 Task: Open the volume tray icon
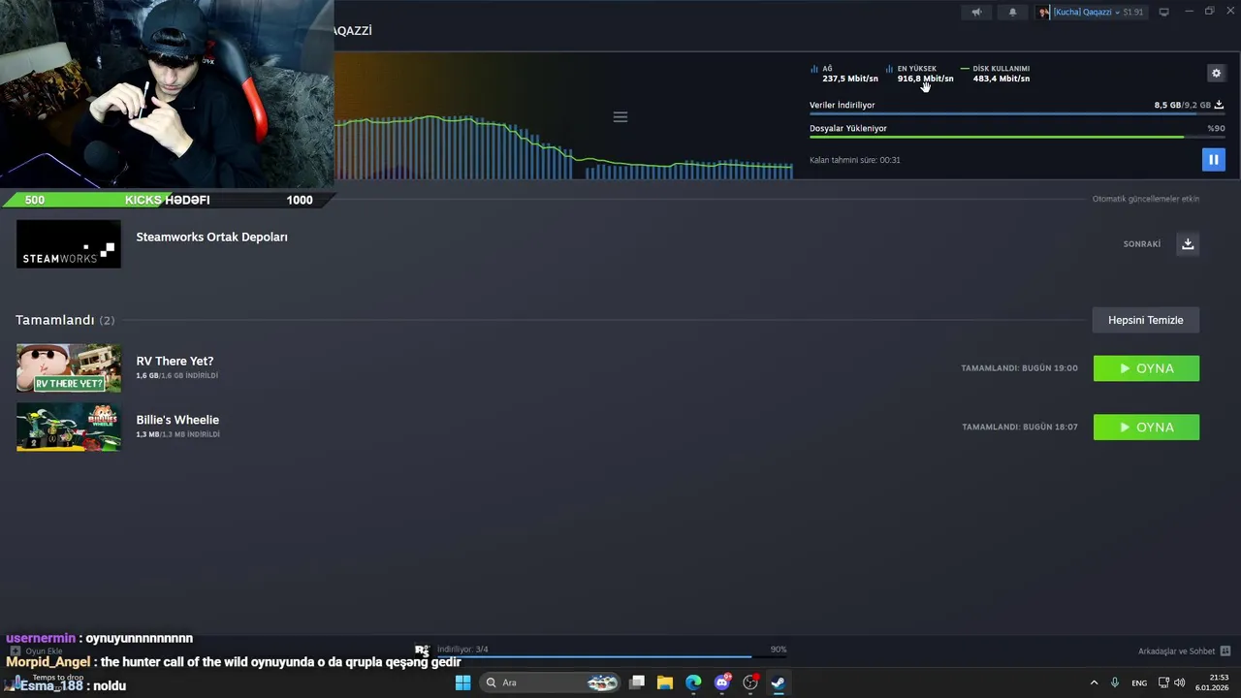coord(1180,682)
